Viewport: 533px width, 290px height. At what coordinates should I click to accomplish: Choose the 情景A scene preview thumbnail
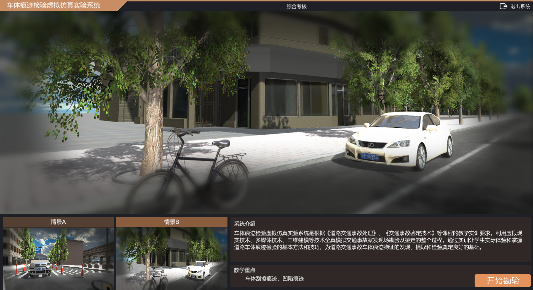(x=58, y=258)
